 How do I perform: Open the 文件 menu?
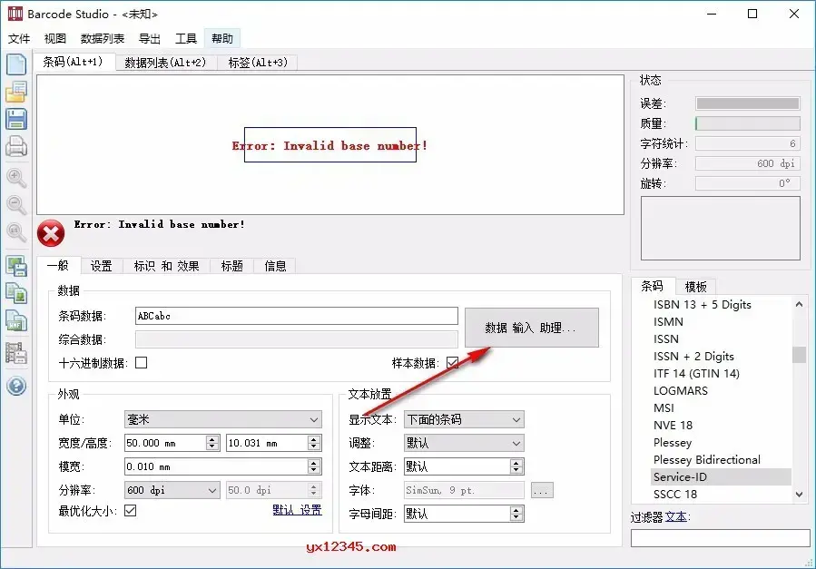coord(19,38)
